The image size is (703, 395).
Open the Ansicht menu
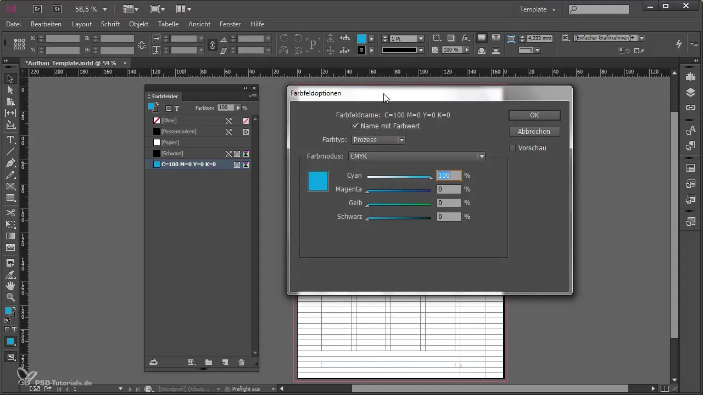coord(199,24)
